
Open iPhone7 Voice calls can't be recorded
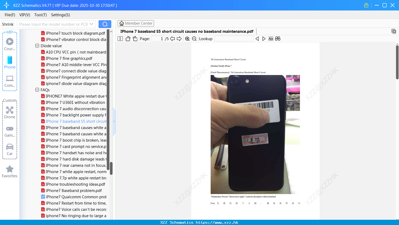click(x=74, y=209)
